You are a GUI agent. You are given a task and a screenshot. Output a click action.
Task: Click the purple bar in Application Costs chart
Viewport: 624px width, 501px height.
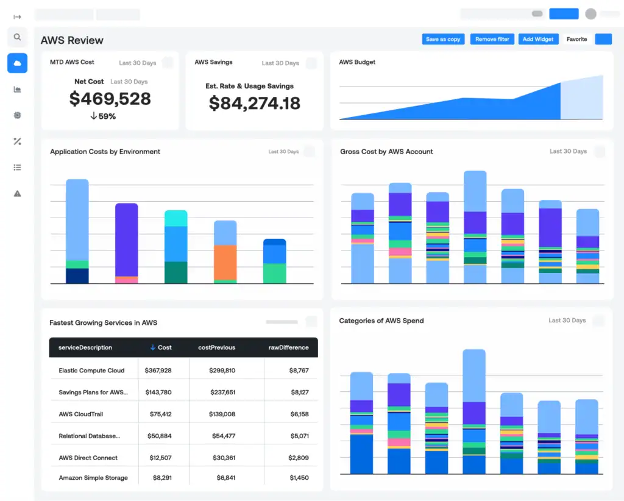127,240
